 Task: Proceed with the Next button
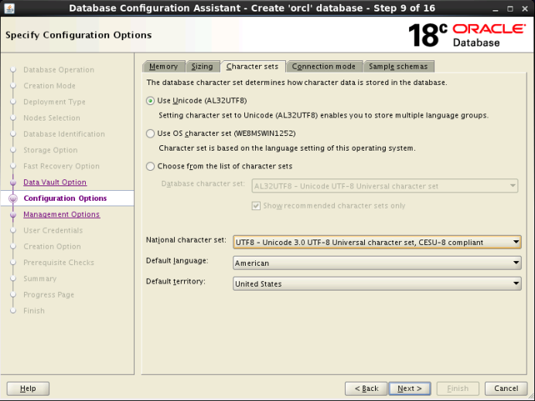(x=410, y=389)
